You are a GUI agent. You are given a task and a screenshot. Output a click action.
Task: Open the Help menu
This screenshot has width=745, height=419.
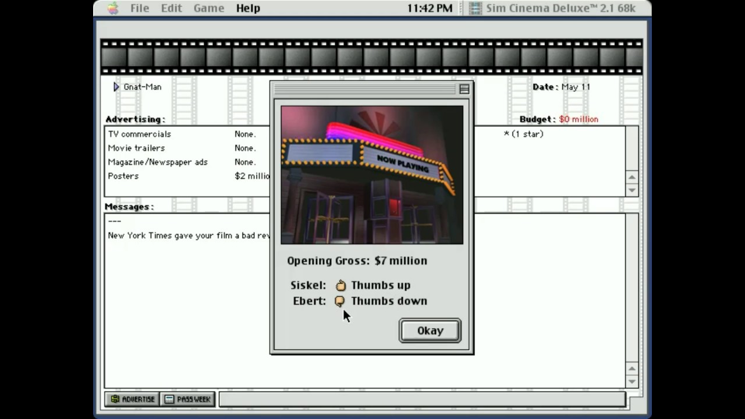click(x=248, y=8)
